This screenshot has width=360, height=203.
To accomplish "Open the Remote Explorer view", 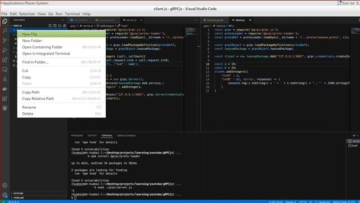I will click(x=4, y=69).
